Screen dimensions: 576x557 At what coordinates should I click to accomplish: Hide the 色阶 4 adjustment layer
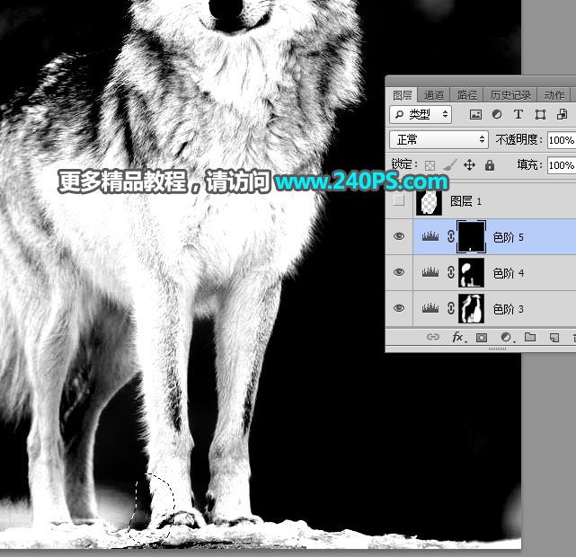tap(400, 272)
